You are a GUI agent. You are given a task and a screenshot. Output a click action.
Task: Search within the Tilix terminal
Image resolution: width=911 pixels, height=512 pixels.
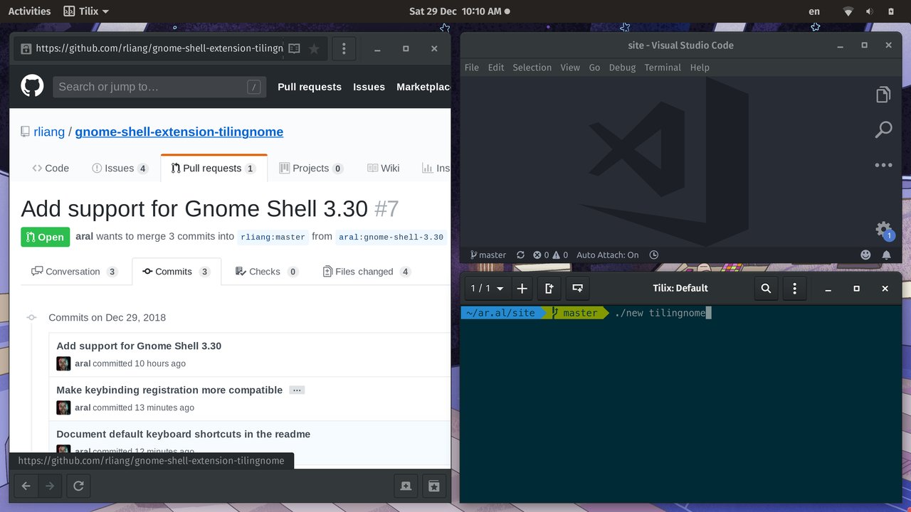[x=766, y=288]
